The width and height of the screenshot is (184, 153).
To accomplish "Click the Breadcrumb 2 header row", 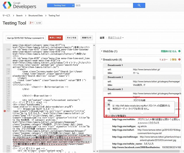I will click(142, 77).
